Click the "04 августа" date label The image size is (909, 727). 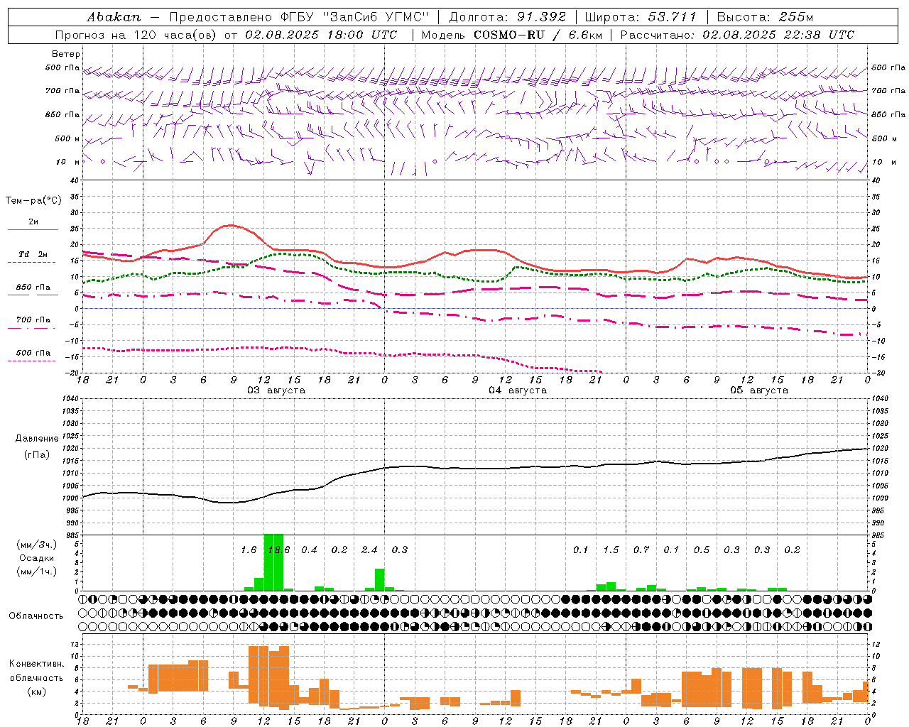pos(518,390)
